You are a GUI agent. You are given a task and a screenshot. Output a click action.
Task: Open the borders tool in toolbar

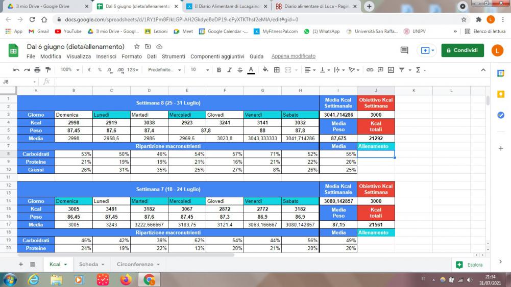pos(277,70)
